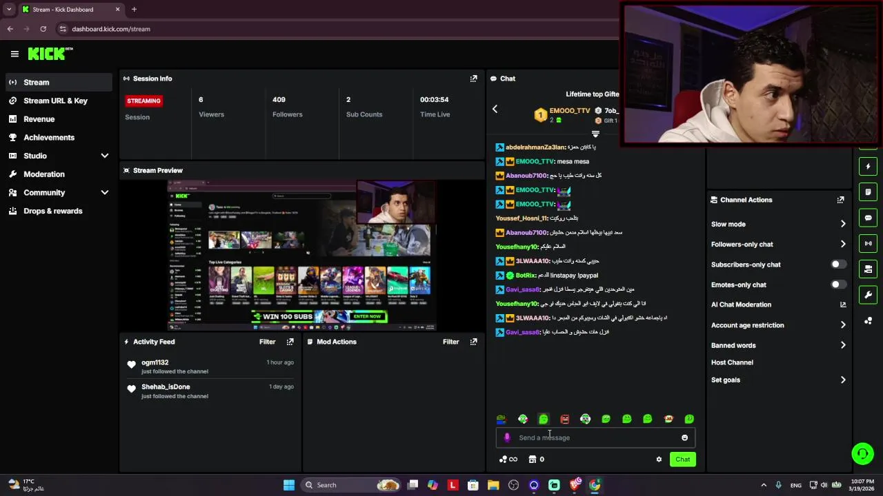Click follower ogm1132 in Activity Feed

155,362
